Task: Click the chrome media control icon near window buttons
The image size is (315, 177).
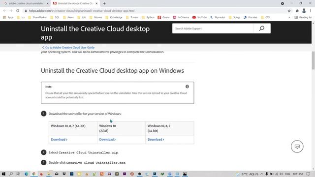Action: 283,3
